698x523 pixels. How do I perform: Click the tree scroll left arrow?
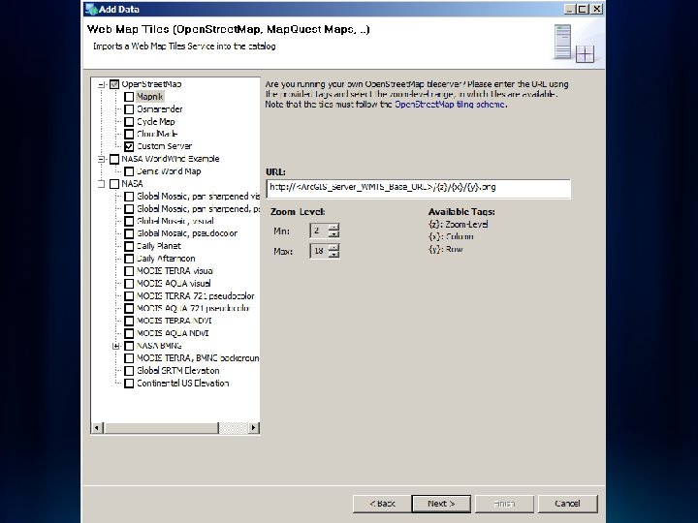pos(97,428)
